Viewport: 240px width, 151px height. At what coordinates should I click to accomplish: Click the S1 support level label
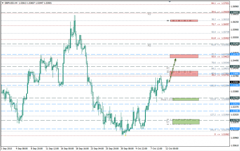click(x=168, y=122)
